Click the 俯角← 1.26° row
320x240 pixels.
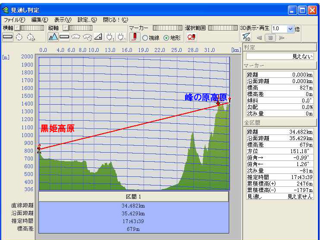[x=280, y=164]
